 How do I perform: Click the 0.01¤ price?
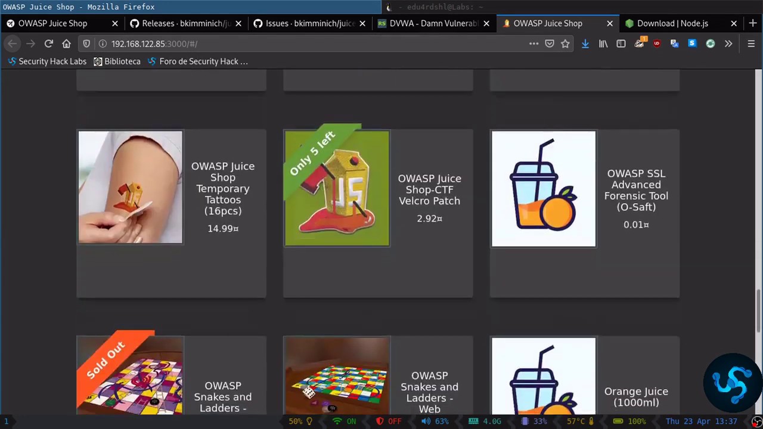coord(636,225)
